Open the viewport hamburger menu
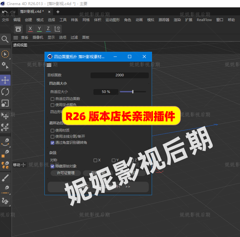The image size is (240, 237). tap(16, 37)
